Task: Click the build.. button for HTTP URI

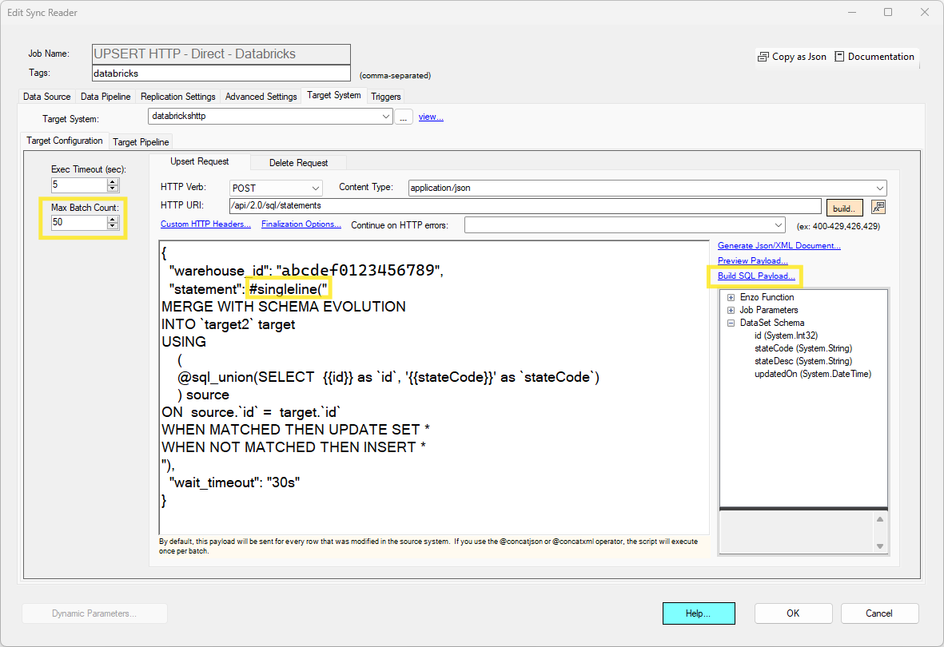Action: click(x=845, y=208)
